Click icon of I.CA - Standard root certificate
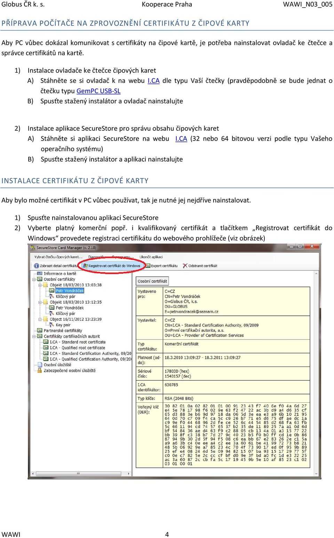 point(46,342)
